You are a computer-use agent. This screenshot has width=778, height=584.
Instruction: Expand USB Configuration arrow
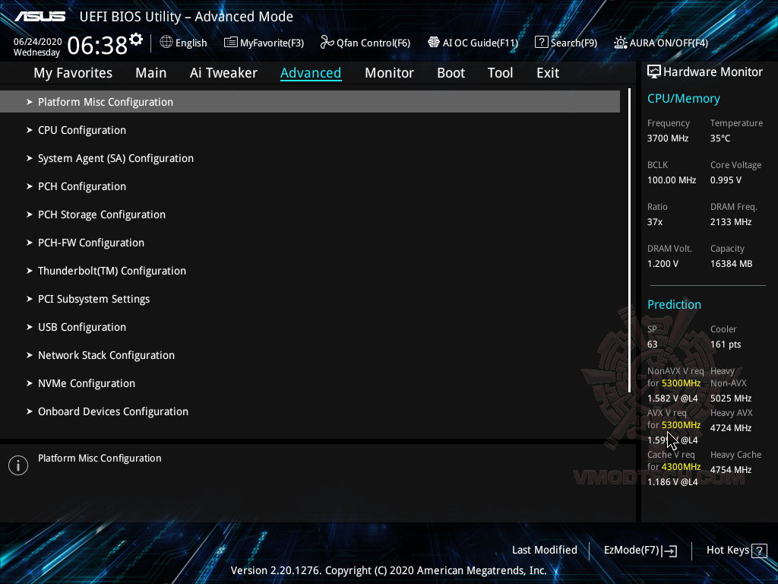(30, 327)
